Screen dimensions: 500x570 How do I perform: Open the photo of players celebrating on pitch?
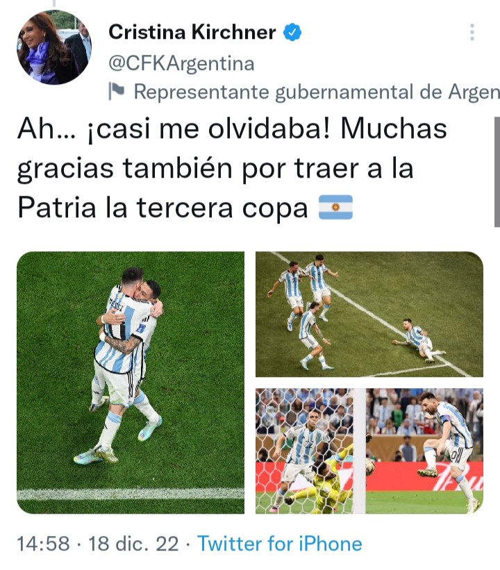tap(369, 314)
